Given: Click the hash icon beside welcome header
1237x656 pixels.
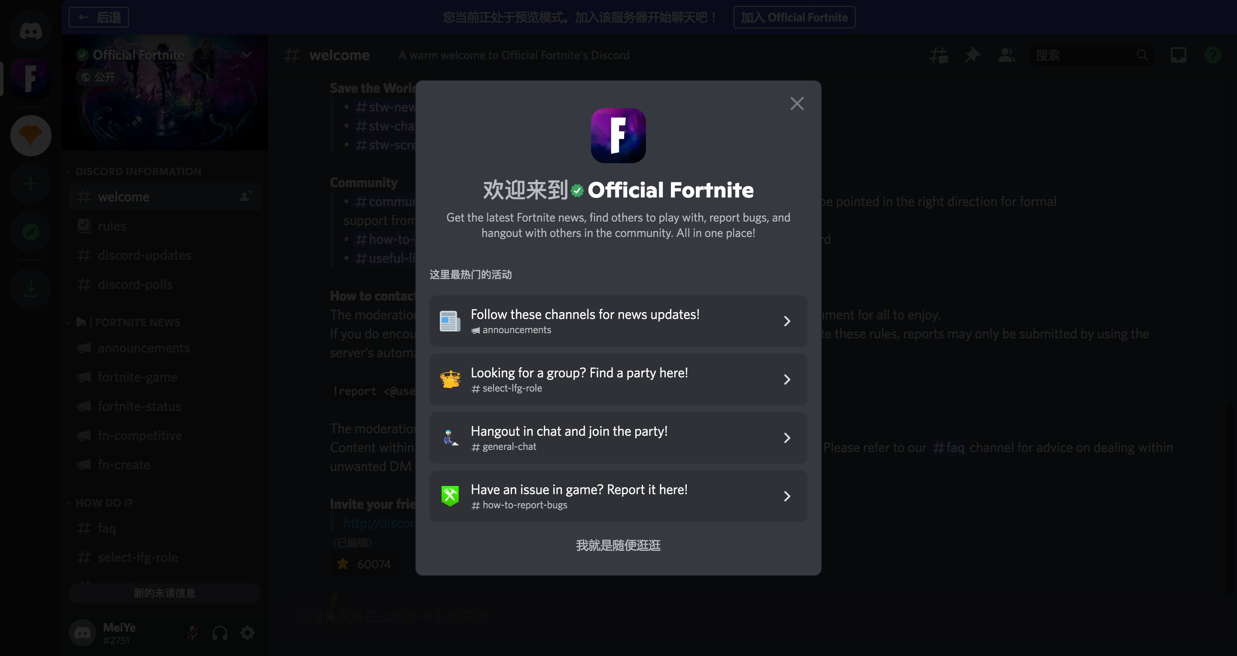Looking at the screenshot, I should coord(292,55).
